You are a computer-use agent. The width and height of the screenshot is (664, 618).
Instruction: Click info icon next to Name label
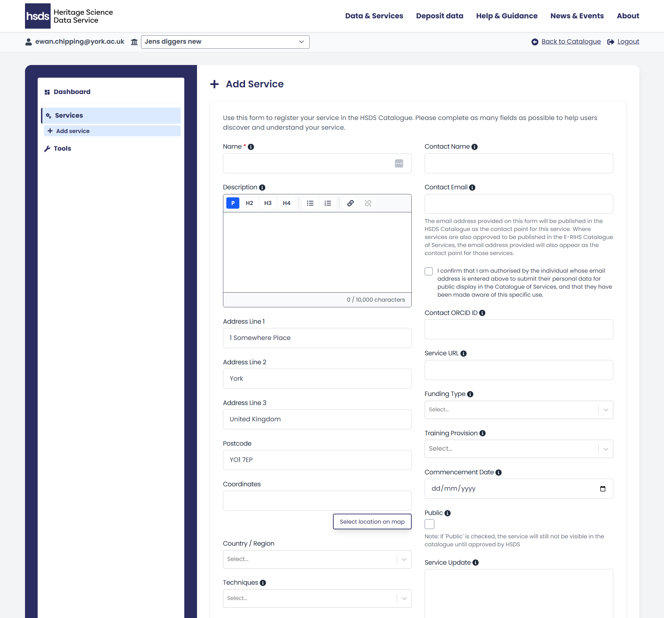251,147
